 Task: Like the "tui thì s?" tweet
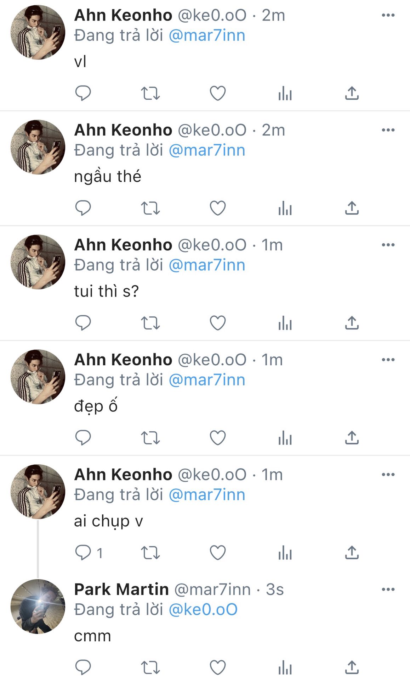tap(218, 323)
